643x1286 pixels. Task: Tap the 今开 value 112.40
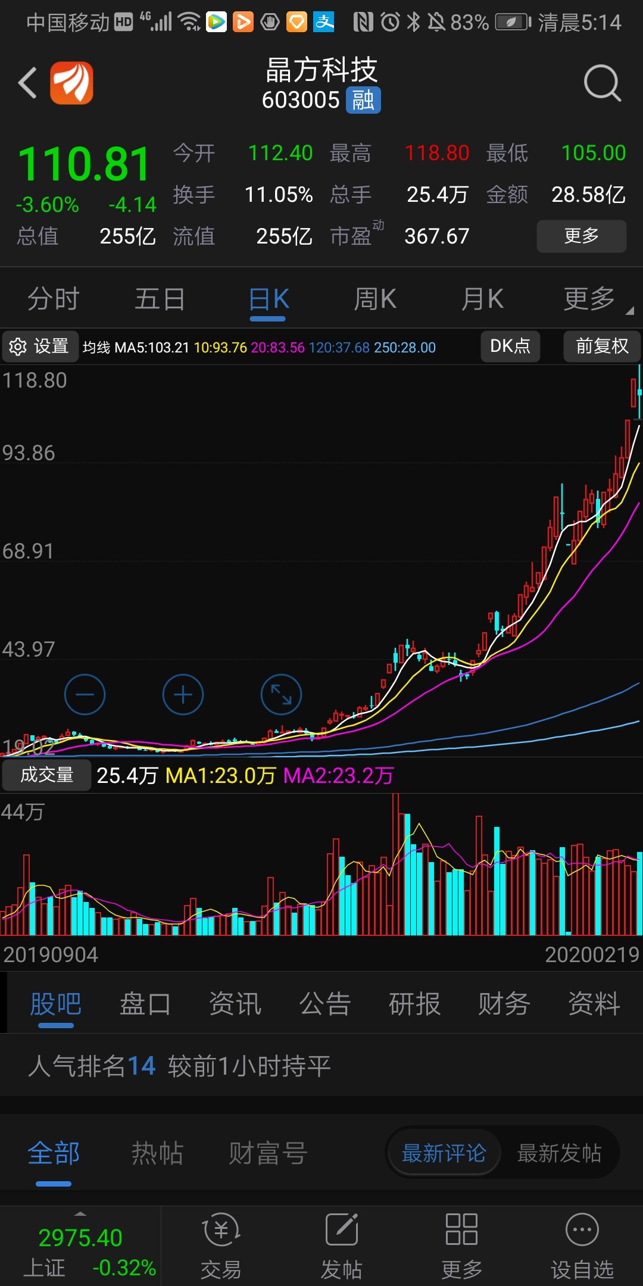pos(280,153)
